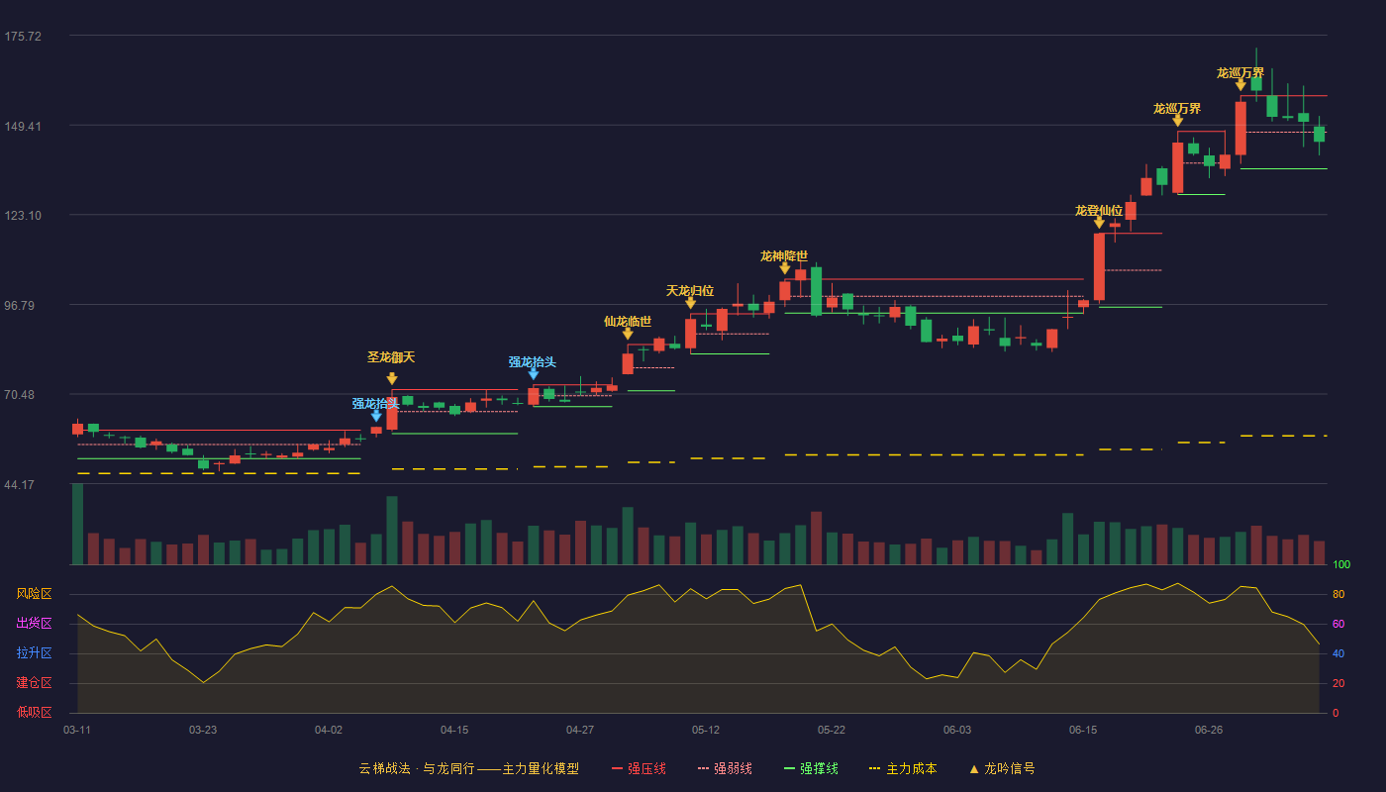Toggle the 强压线 legend series
The image size is (1386, 792).
[639, 768]
